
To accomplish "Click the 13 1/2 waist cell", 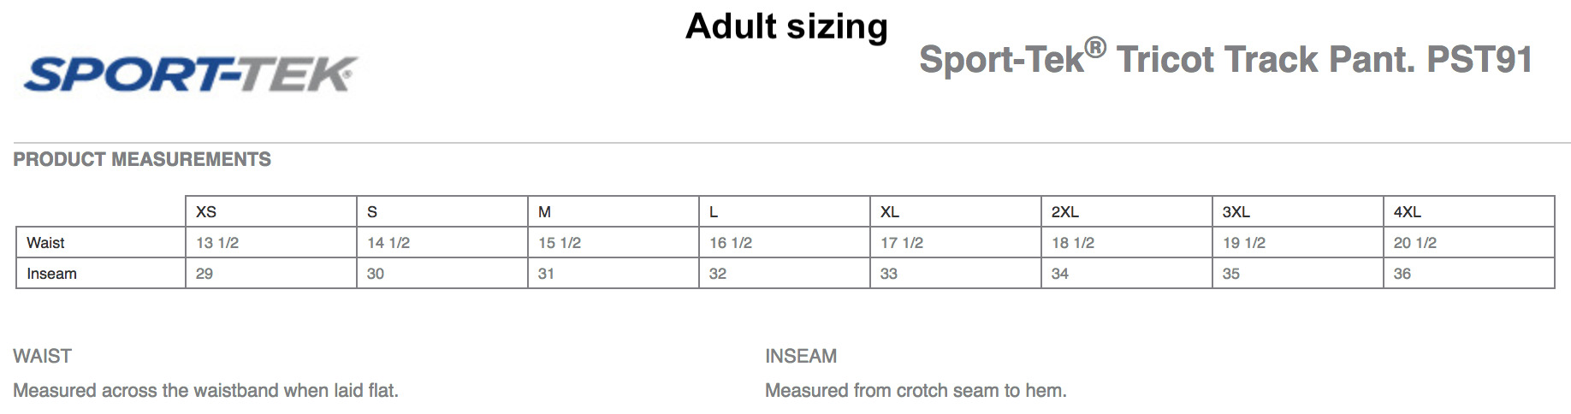I will click(x=217, y=243).
